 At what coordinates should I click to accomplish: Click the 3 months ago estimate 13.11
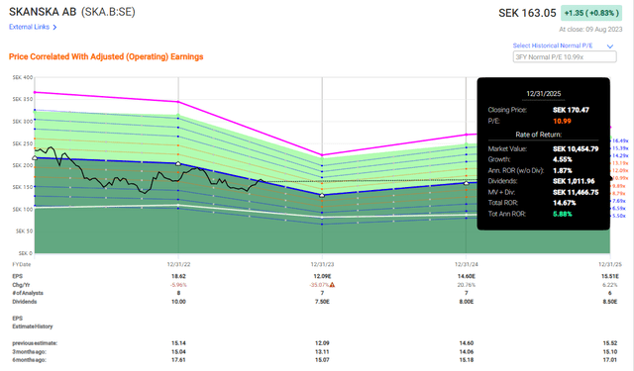click(x=322, y=351)
